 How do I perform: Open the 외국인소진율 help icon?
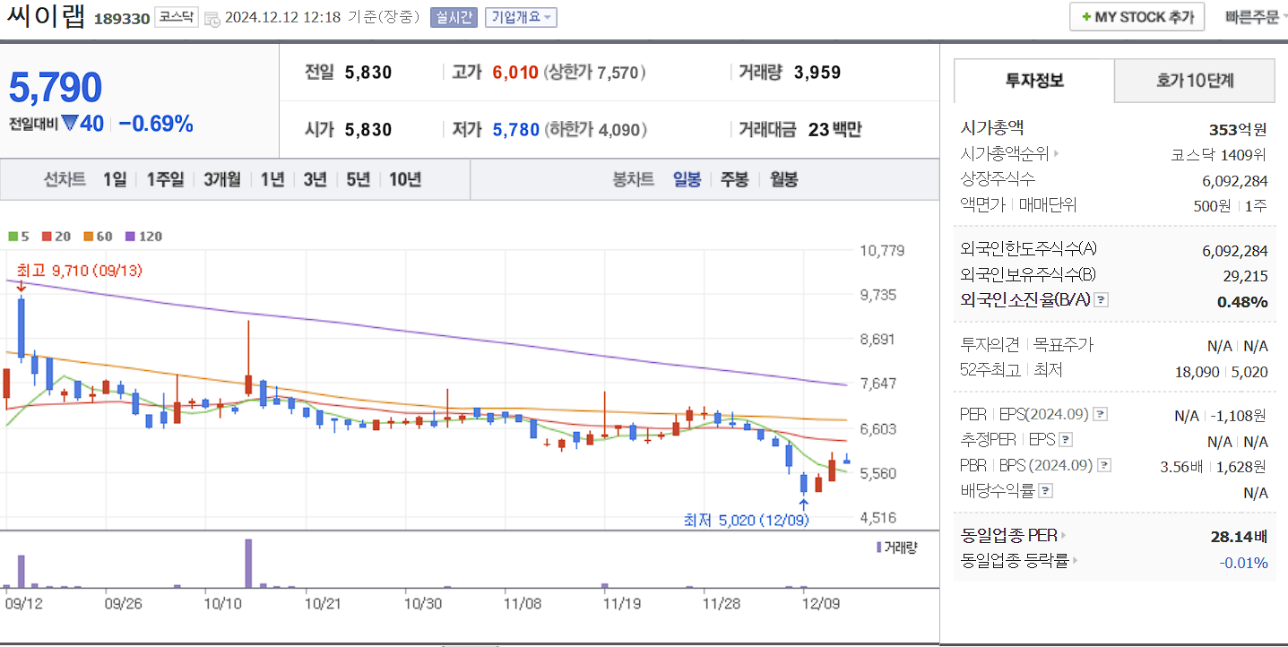(1100, 300)
